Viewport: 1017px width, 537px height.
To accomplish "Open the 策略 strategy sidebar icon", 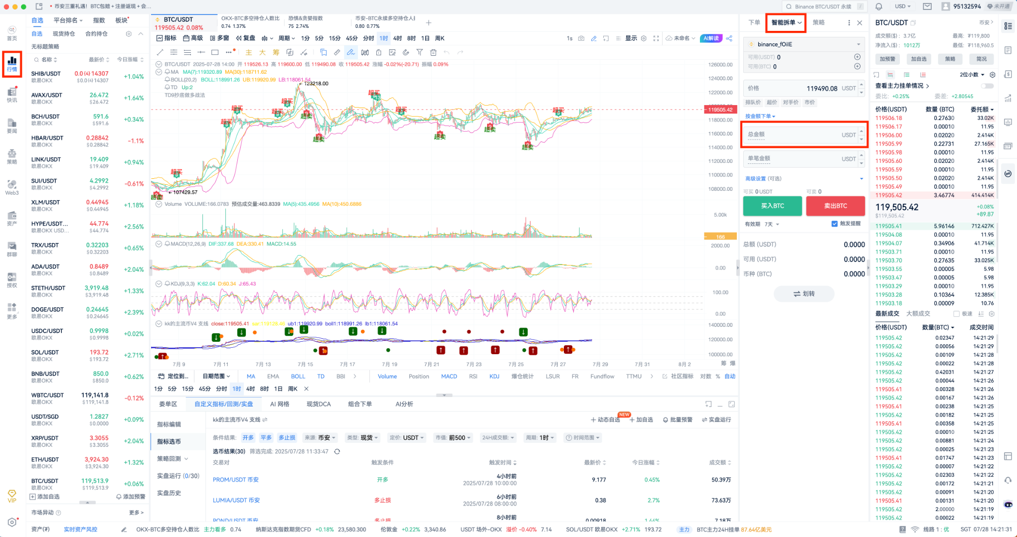I will click(x=12, y=156).
